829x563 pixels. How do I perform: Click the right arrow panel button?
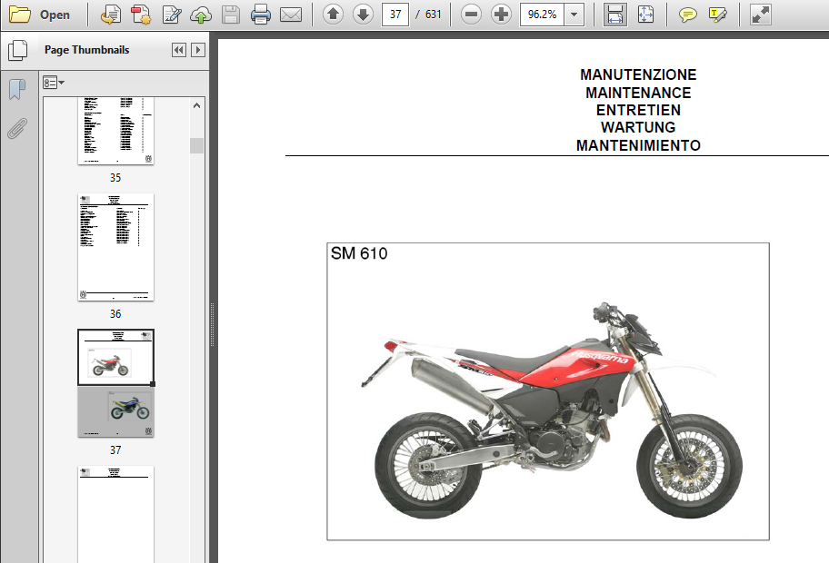click(198, 50)
